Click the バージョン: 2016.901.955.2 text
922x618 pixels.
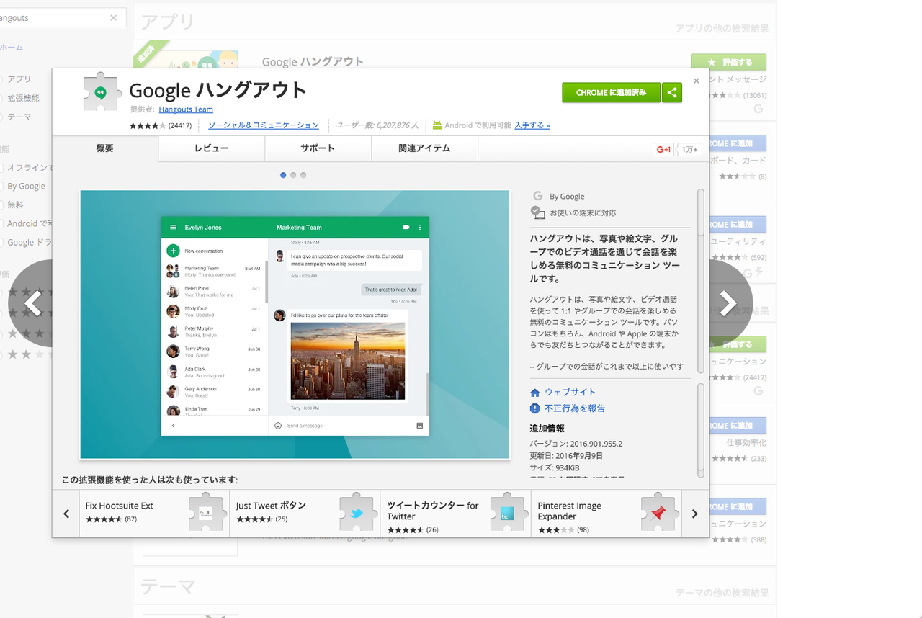576,444
